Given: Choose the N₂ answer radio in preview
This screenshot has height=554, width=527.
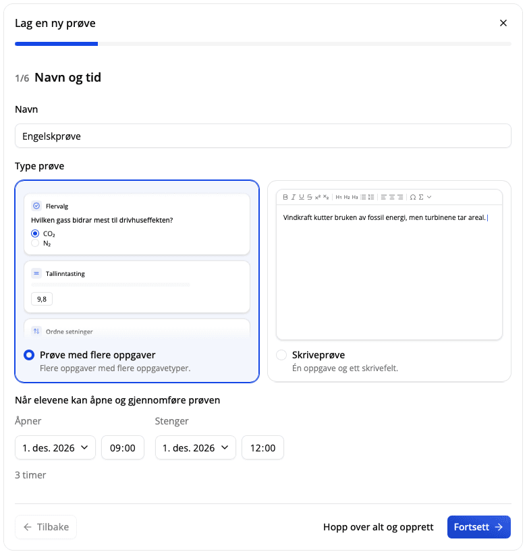Looking at the screenshot, I should pos(35,243).
